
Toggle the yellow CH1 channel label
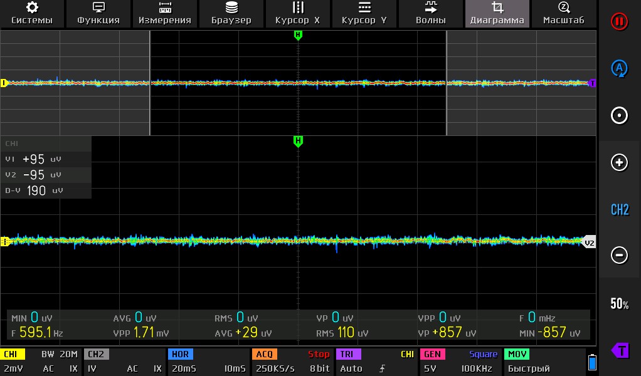(13, 355)
